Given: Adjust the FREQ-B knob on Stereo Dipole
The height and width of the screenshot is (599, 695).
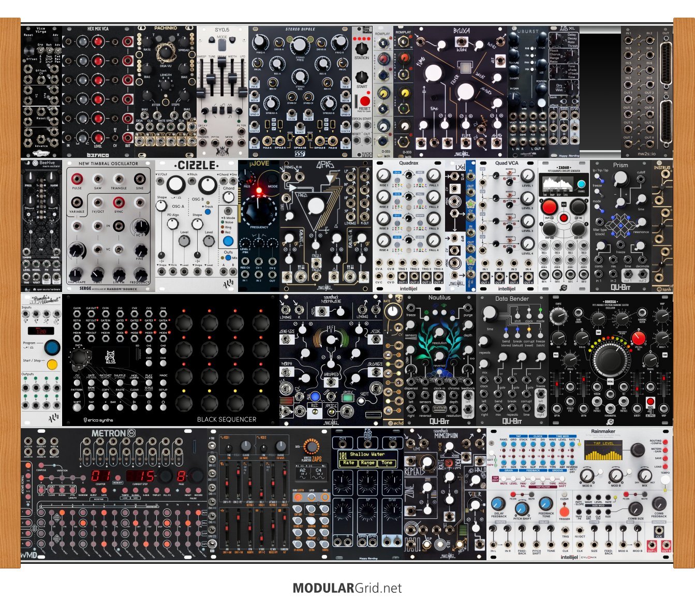Looking at the screenshot, I should 339,42.
